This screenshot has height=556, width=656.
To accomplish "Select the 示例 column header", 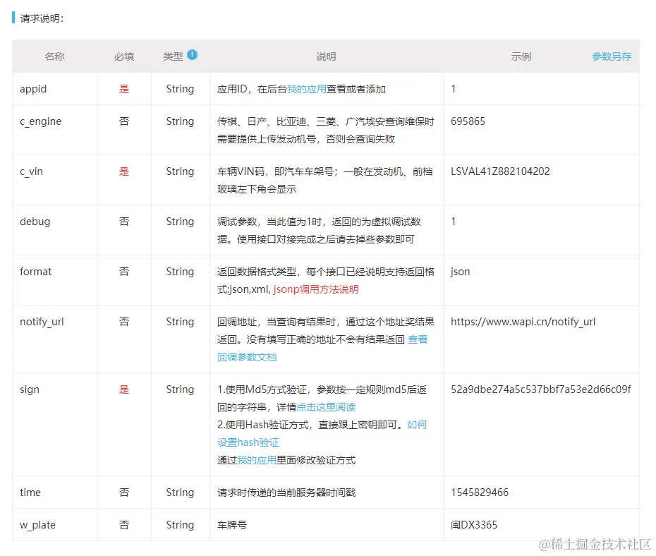I will (x=521, y=56).
